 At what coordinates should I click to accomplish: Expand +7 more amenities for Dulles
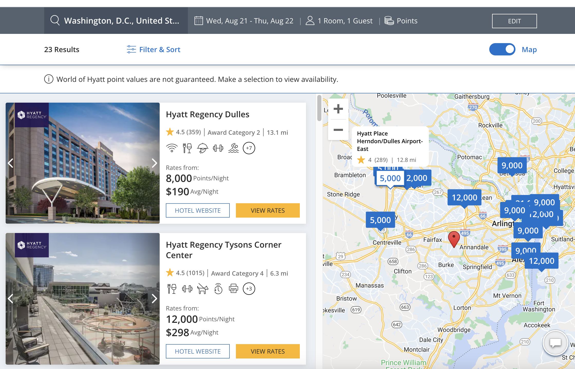[x=249, y=148]
